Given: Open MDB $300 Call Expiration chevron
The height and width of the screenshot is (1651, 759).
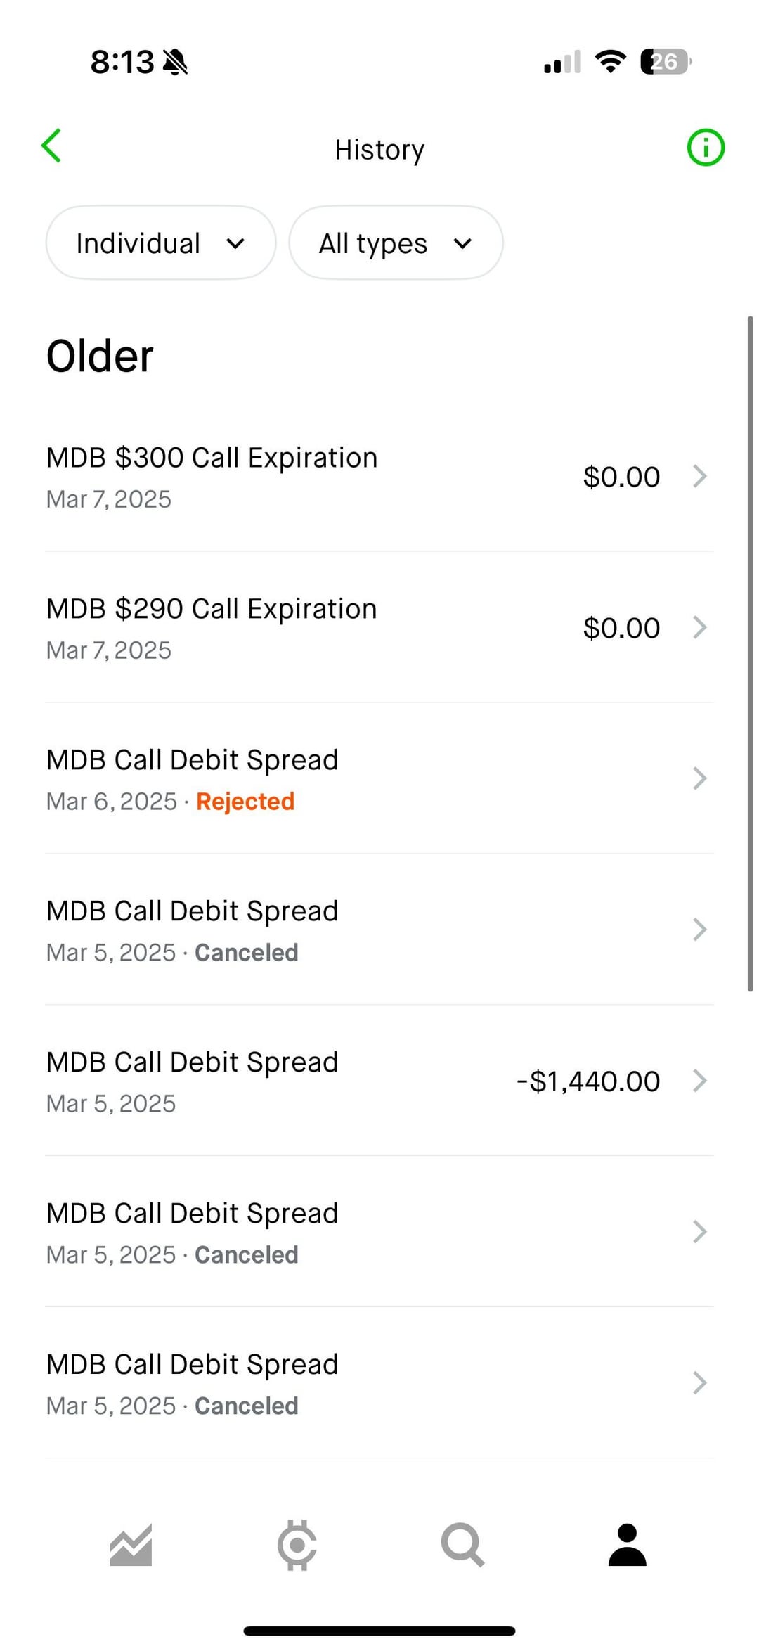Looking at the screenshot, I should 699,477.
